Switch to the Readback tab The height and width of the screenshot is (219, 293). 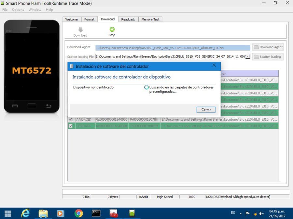[128, 19]
